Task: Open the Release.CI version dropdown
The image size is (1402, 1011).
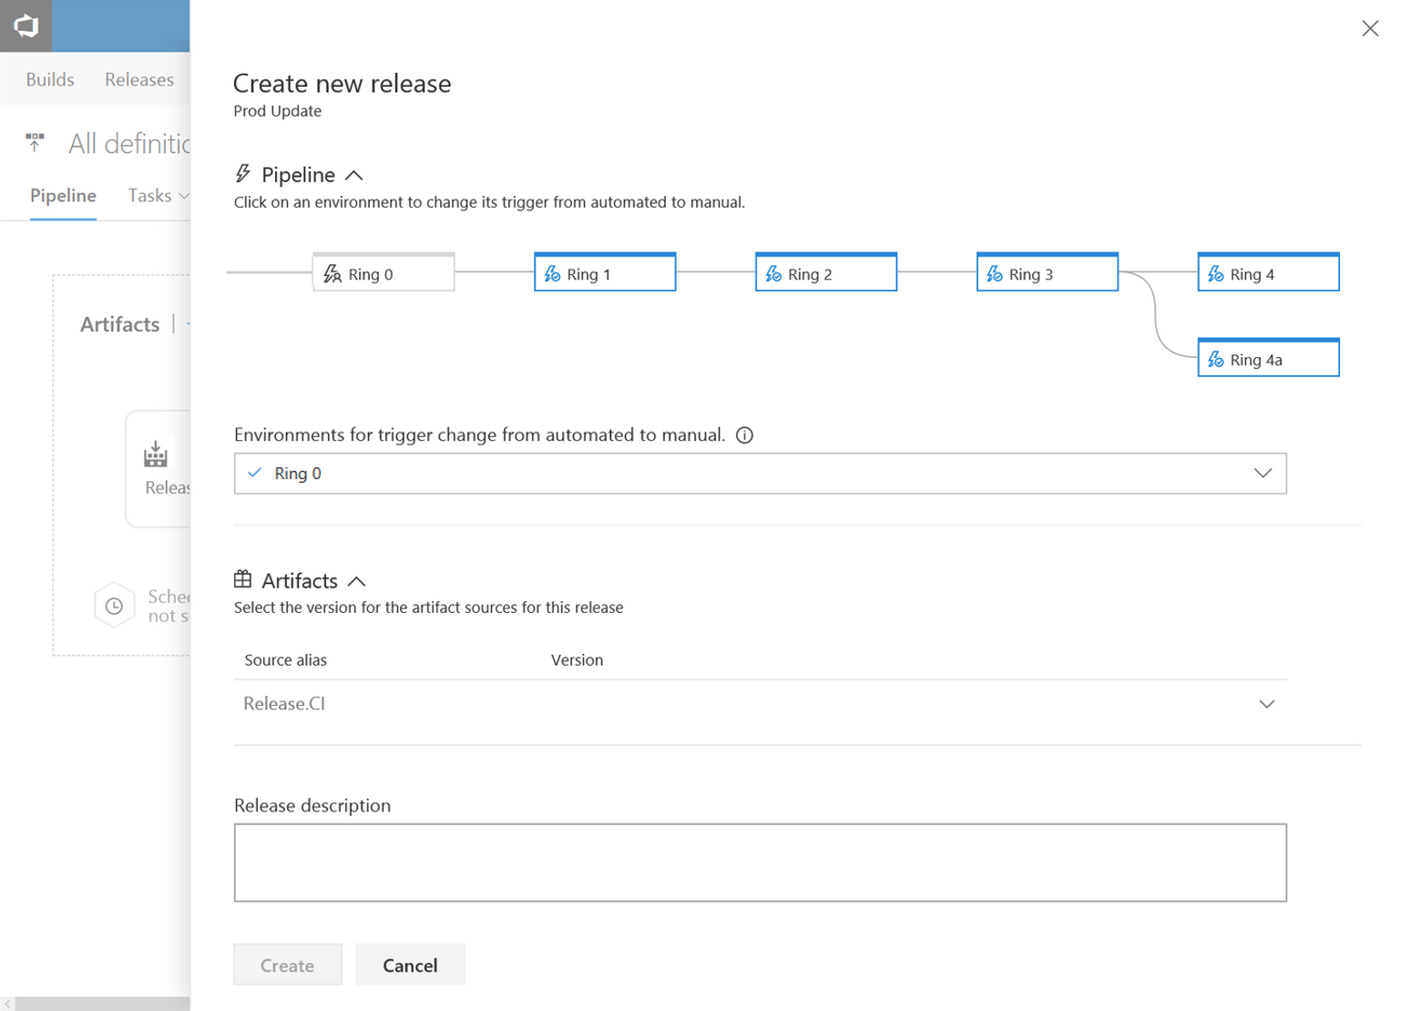Action: pyautogui.click(x=1266, y=704)
